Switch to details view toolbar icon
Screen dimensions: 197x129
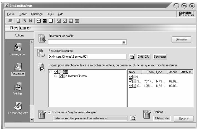pyautogui.click(x=77, y=21)
